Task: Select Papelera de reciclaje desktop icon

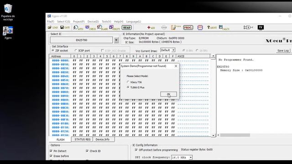Action: 8,12
